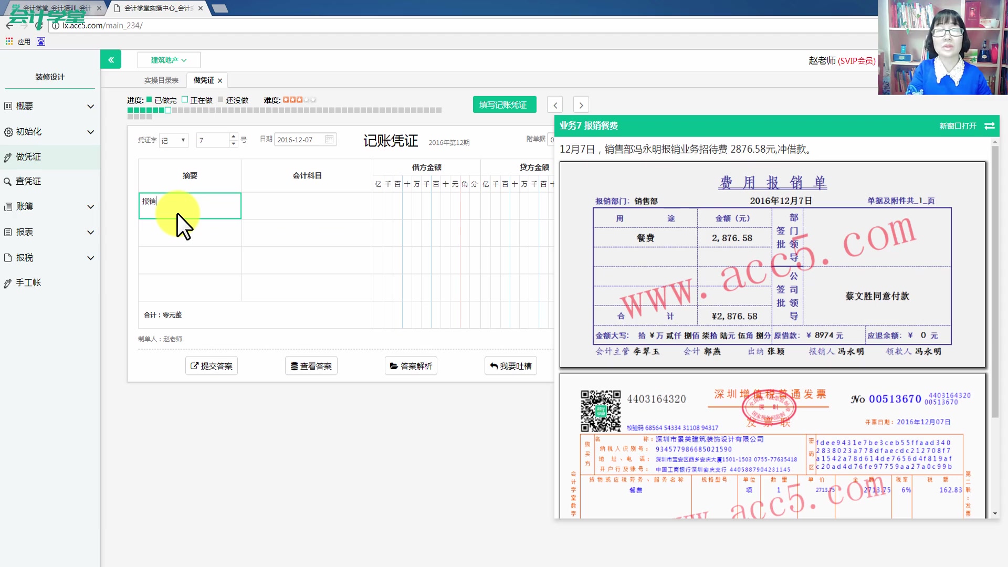
Task: Check the 还没做 legend checkbox
Action: (x=220, y=99)
